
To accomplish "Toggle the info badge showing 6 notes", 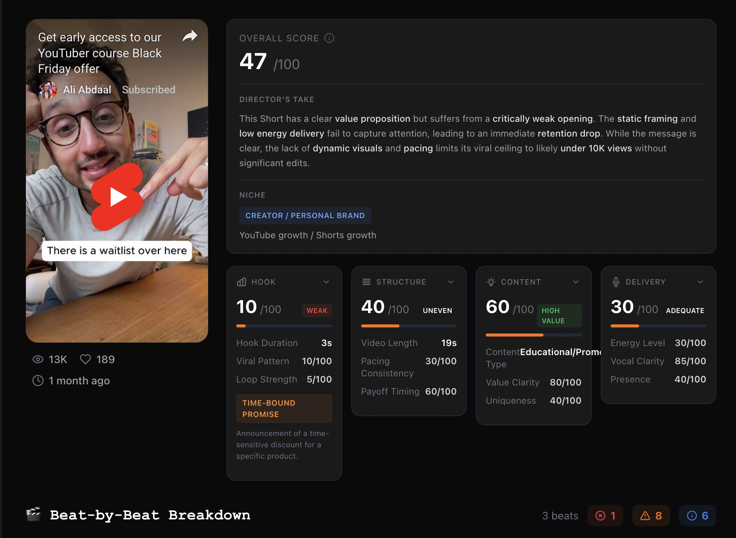I will coord(697,516).
